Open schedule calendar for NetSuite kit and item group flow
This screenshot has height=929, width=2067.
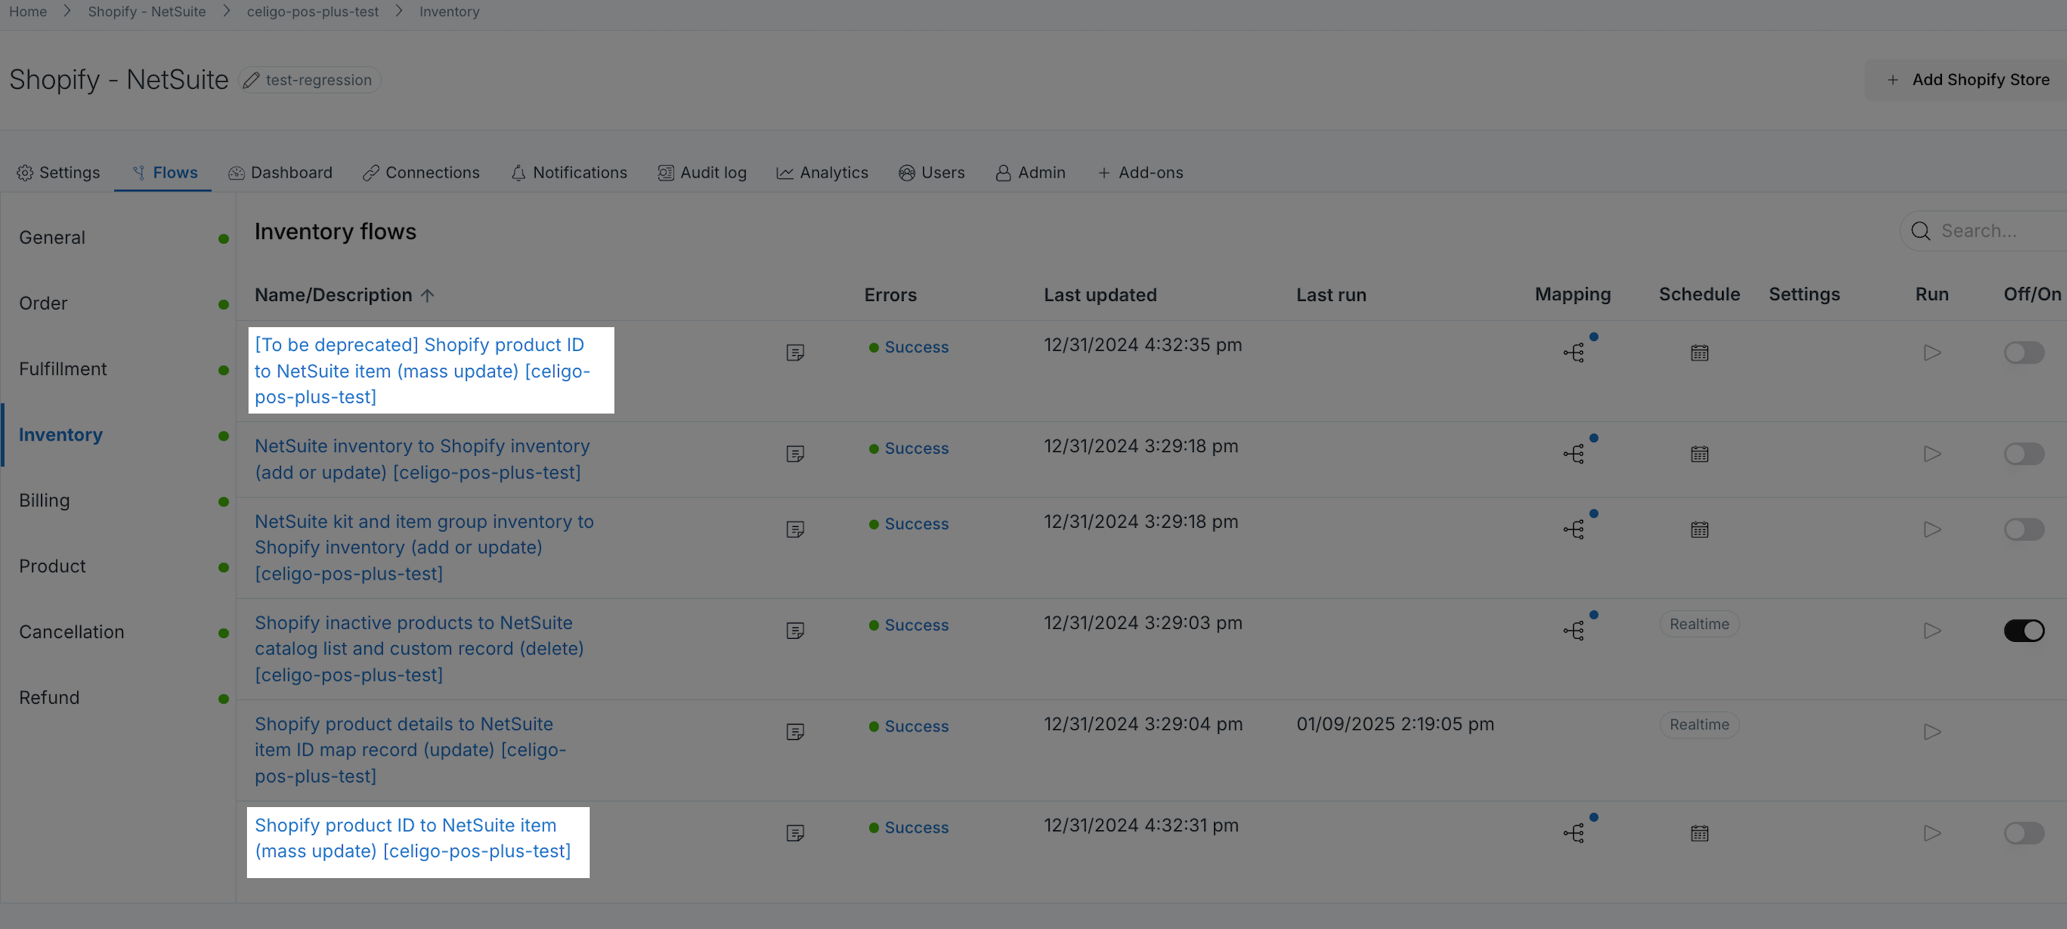coord(1700,529)
